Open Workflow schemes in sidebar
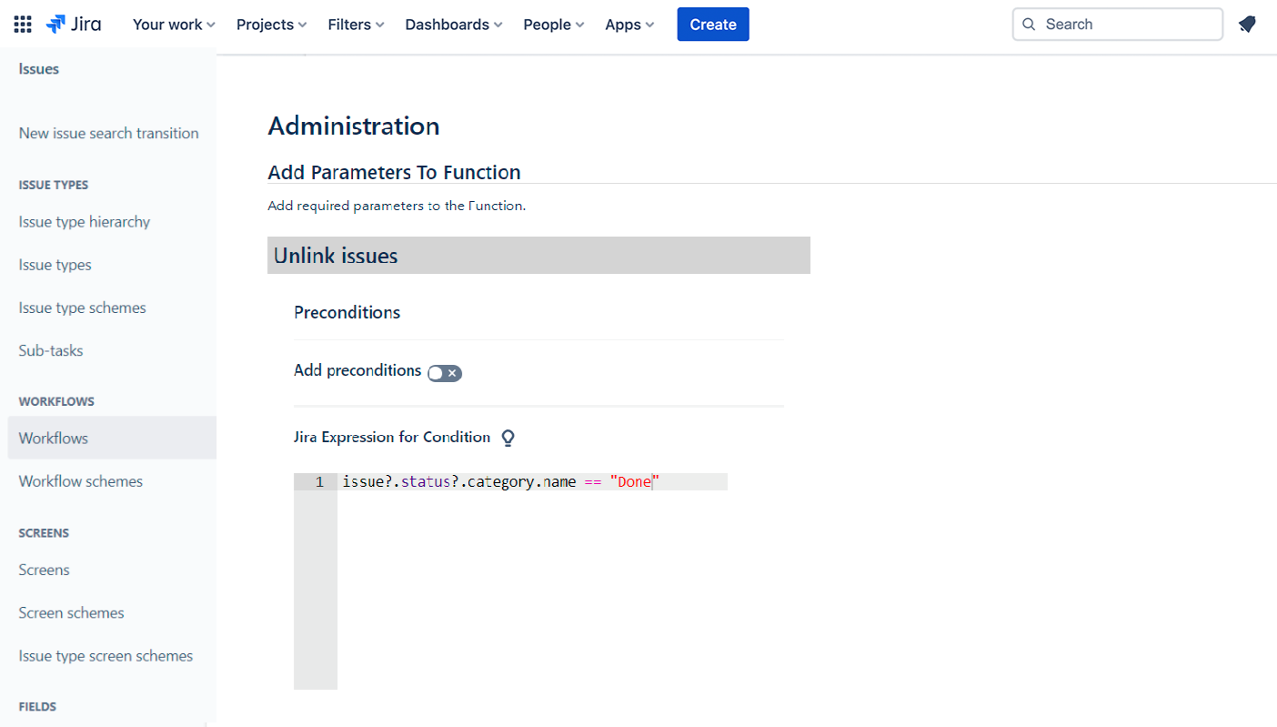 81,481
